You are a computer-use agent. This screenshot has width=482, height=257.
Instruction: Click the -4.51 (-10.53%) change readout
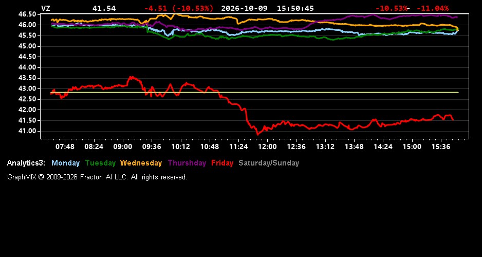pos(179,8)
